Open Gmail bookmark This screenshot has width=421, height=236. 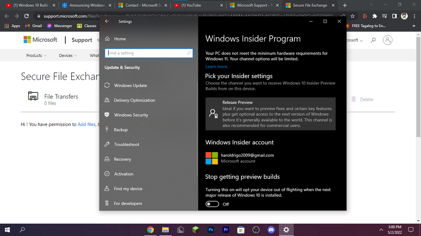click(x=33, y=26)
